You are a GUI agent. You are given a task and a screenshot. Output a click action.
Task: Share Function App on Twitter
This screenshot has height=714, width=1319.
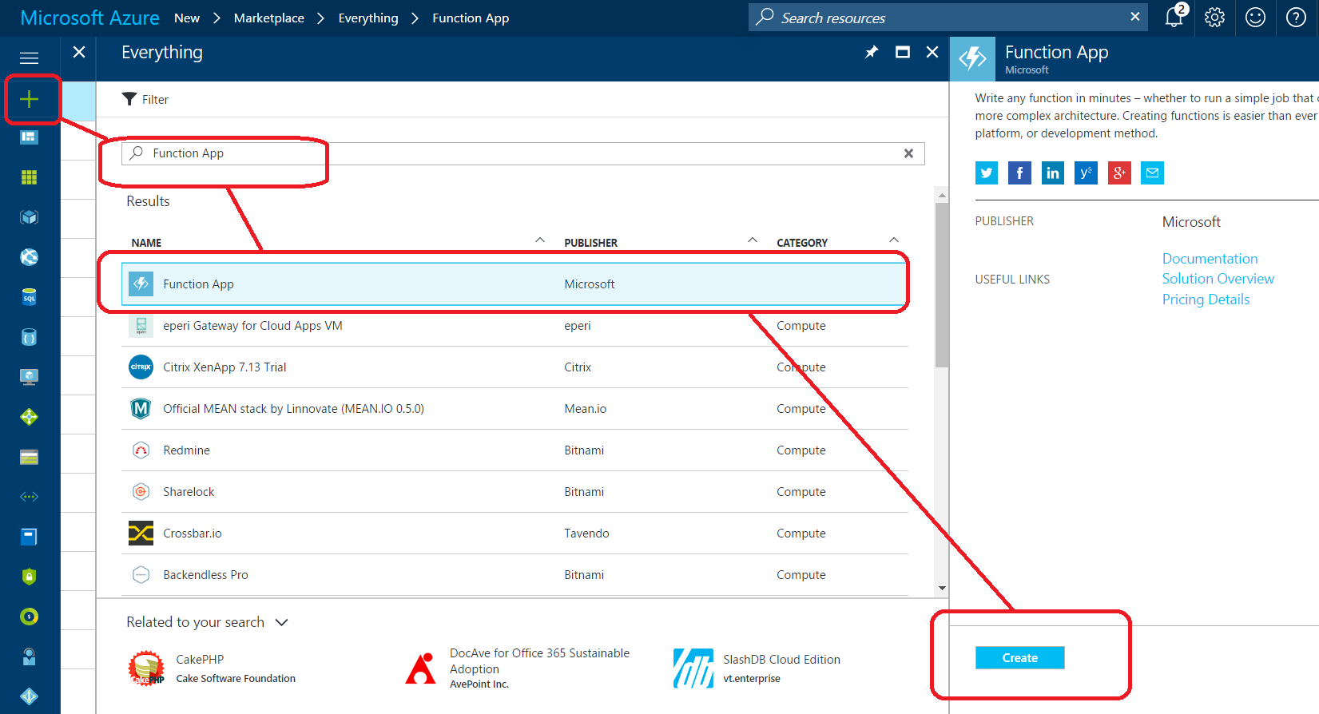(x=987, y=173)
